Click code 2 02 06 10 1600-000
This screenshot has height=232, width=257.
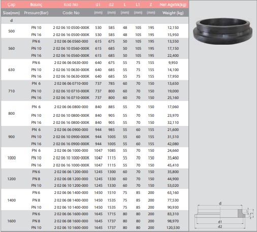(x=71, y=227)
